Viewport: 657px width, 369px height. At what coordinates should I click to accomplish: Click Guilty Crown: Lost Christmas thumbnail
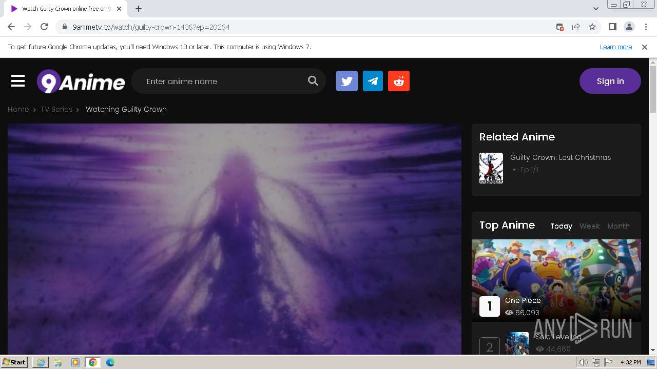pos(491,168)
